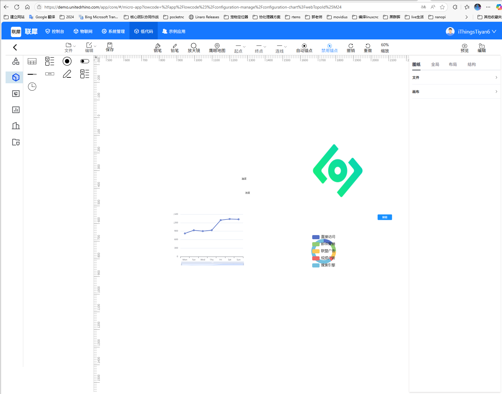502x394 pixels.
Task: Add this page to favorites star
Action: (x=442, y=7)
